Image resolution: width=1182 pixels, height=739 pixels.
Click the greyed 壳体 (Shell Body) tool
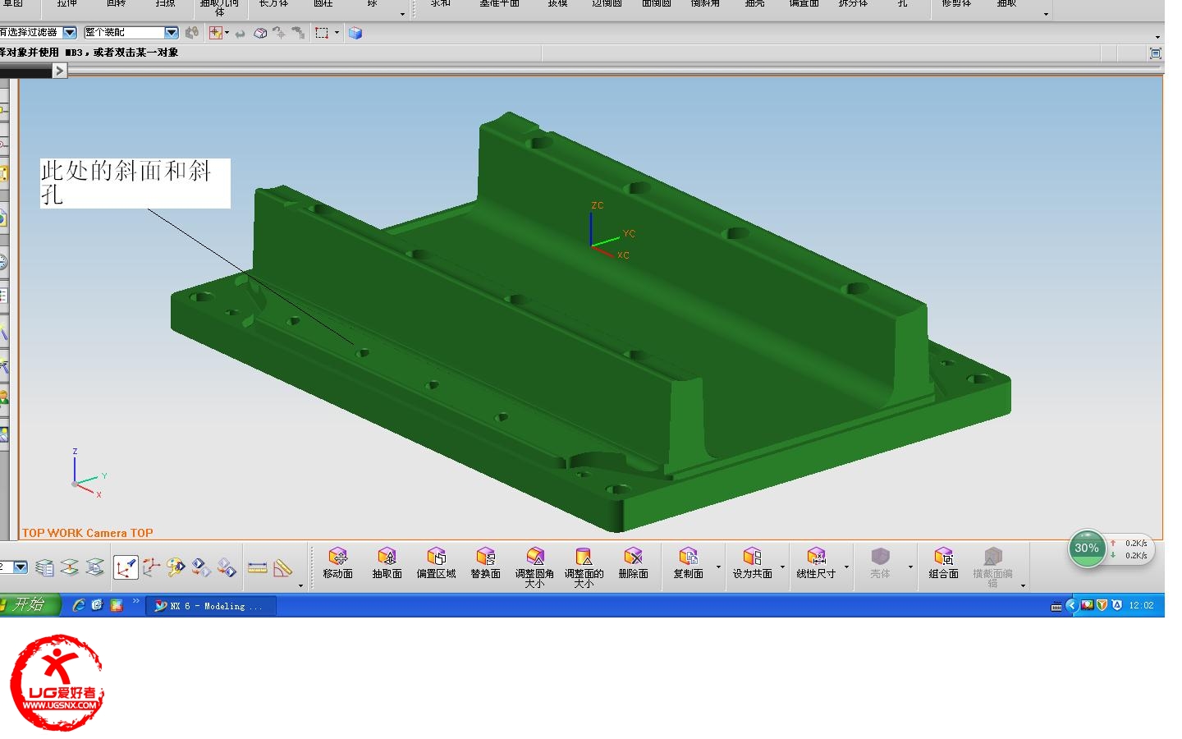click(880, 564)
